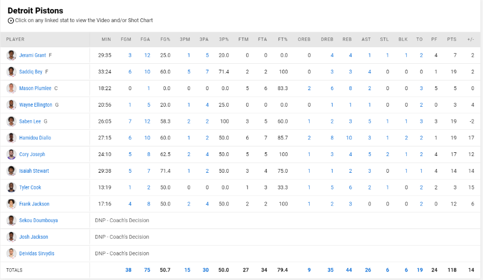The image size is (483, 280).
Task: View Hamidou Diallo's 2 blocks
Action: pos(406,138)
